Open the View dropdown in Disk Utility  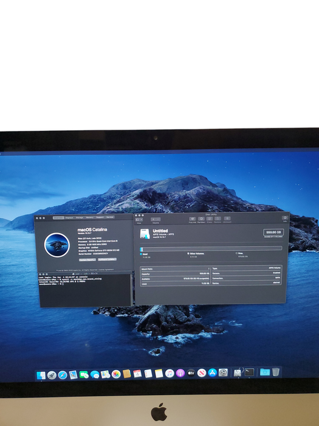click(x=139, y=220)
